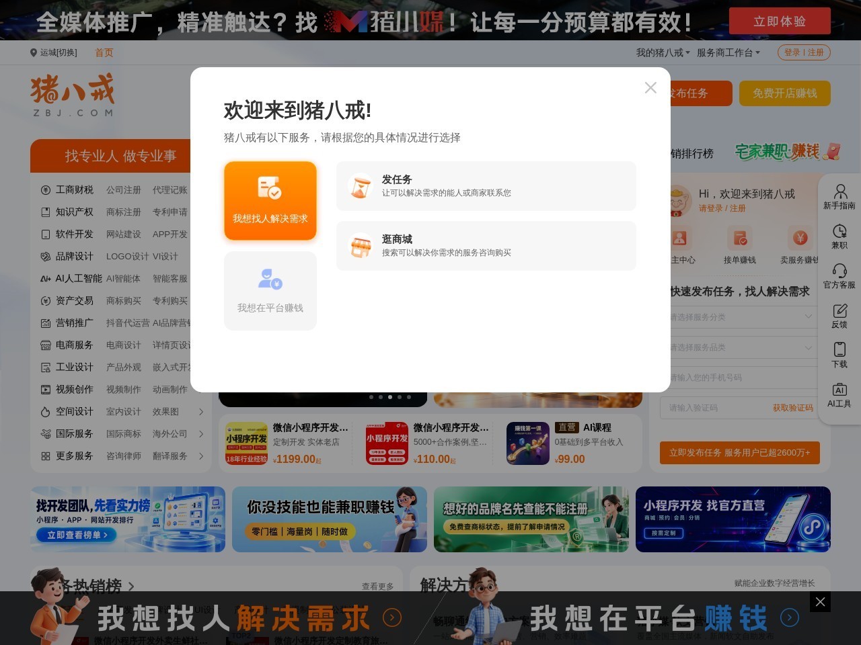Open the AI课程 product thumbnail
This screenshot has width=861, height=645.
click(x=528, y=443)
